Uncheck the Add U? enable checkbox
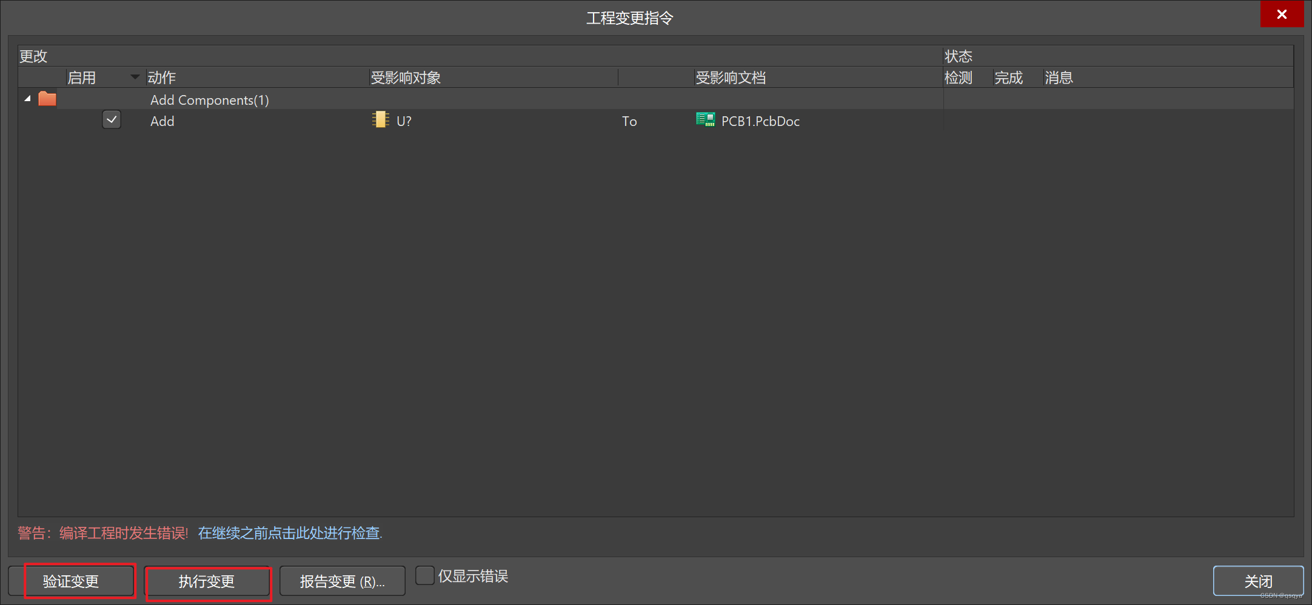Screen dimensions: 1312x605 [112, 120]
